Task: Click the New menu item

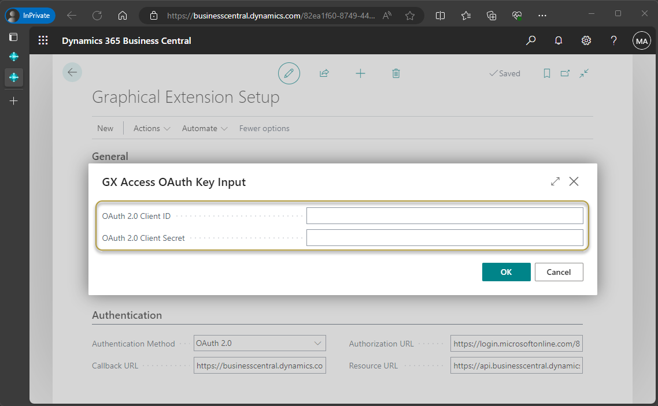Action: 105,128
